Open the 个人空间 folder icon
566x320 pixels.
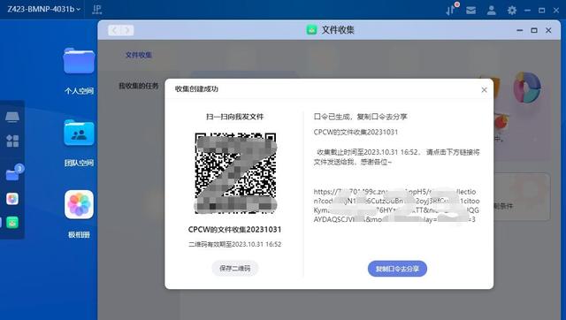point(79,61)
